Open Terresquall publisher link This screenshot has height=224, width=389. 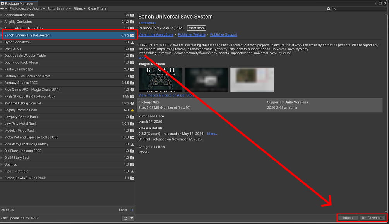[x=147, y=23]
